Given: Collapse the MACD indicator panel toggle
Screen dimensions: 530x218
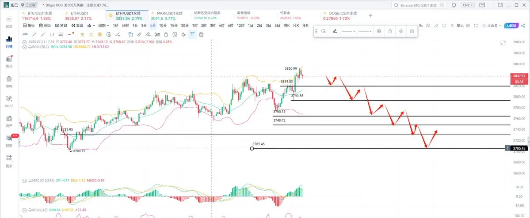Looking at the screenshot, I should click(x=24, y=180).
